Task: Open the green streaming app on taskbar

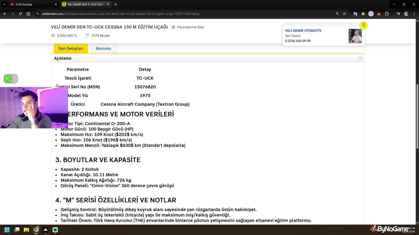Action: pyautogui.click(x=55, y=230)
